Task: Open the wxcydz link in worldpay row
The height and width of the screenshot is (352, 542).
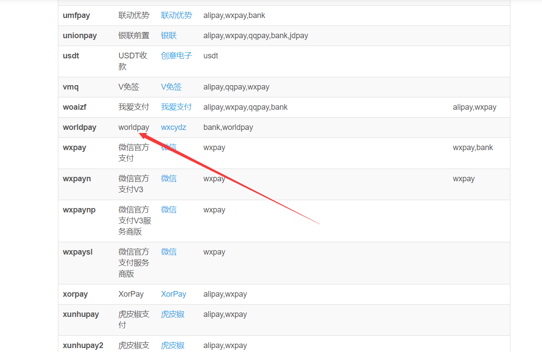Action: [x=174, y=127]
